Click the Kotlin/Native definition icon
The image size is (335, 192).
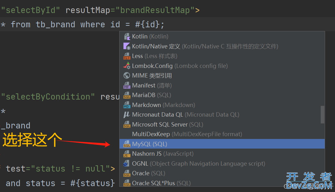pyautogui.click(x=127, y=47)
